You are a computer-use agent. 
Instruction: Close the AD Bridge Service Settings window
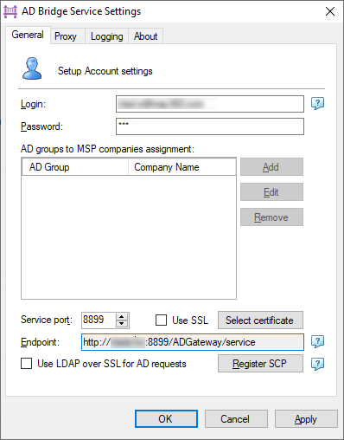pos(330,11)
